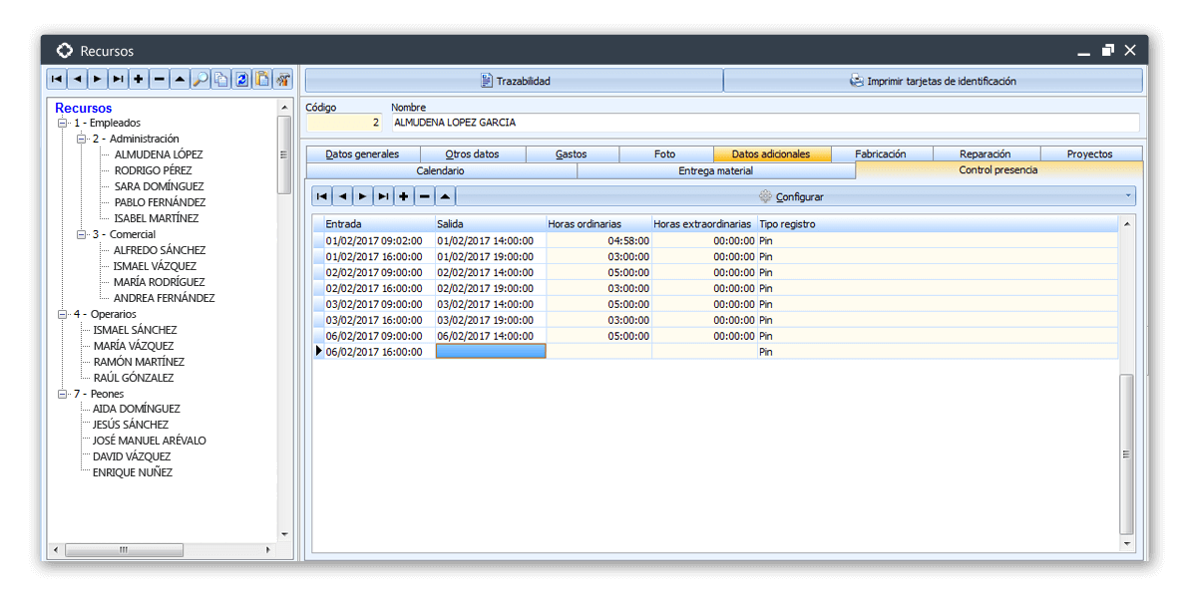
Task: Click the search magnifier icon in main toolbar
Action: click(x=200, y=80)
